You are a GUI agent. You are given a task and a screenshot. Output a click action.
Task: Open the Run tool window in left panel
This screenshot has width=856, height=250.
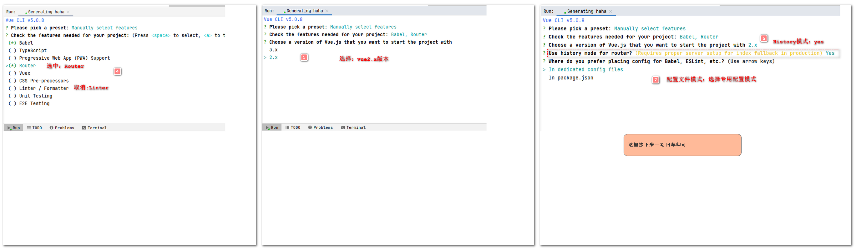point(14,128)
